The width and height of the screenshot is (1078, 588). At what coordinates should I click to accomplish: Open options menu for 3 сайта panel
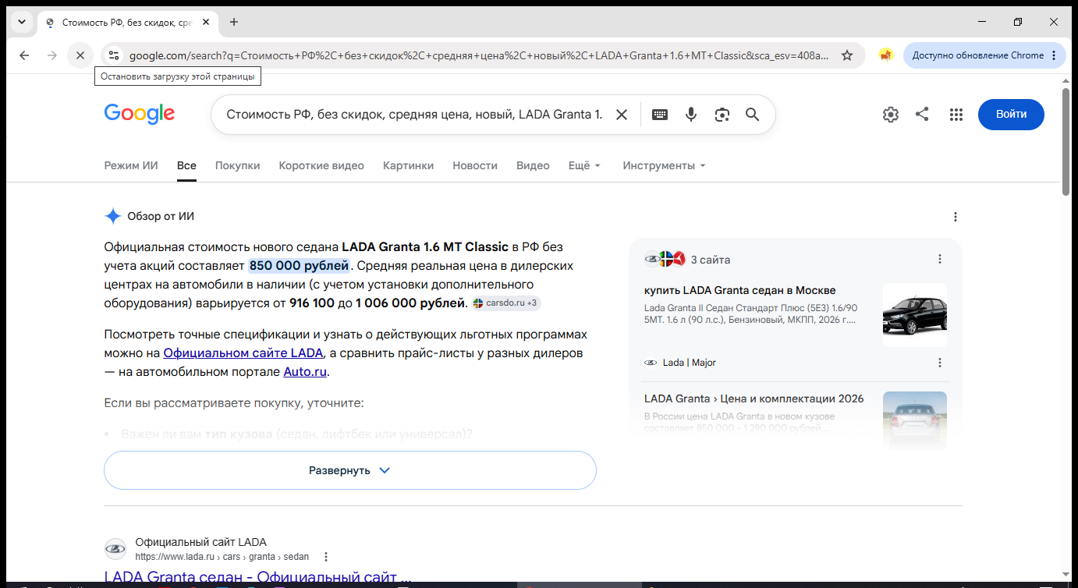coord(940,259)
